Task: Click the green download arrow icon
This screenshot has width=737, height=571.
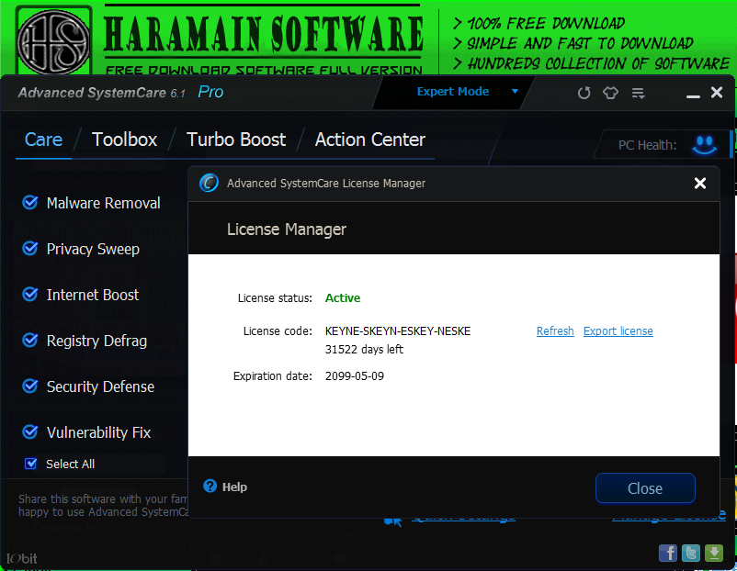Action: click(x=713, y=554)
